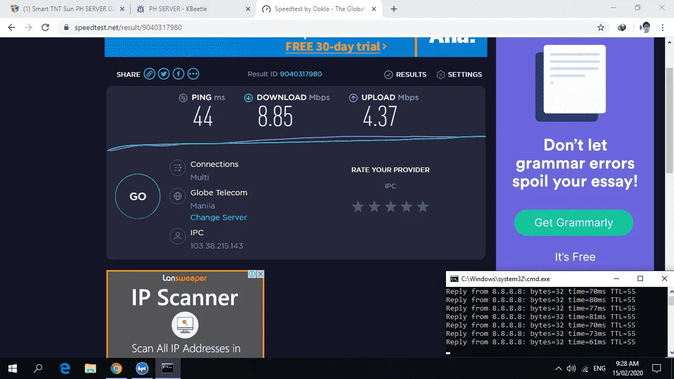Rate provider with third star
This screenshot has height=379, width=674.
390,206
